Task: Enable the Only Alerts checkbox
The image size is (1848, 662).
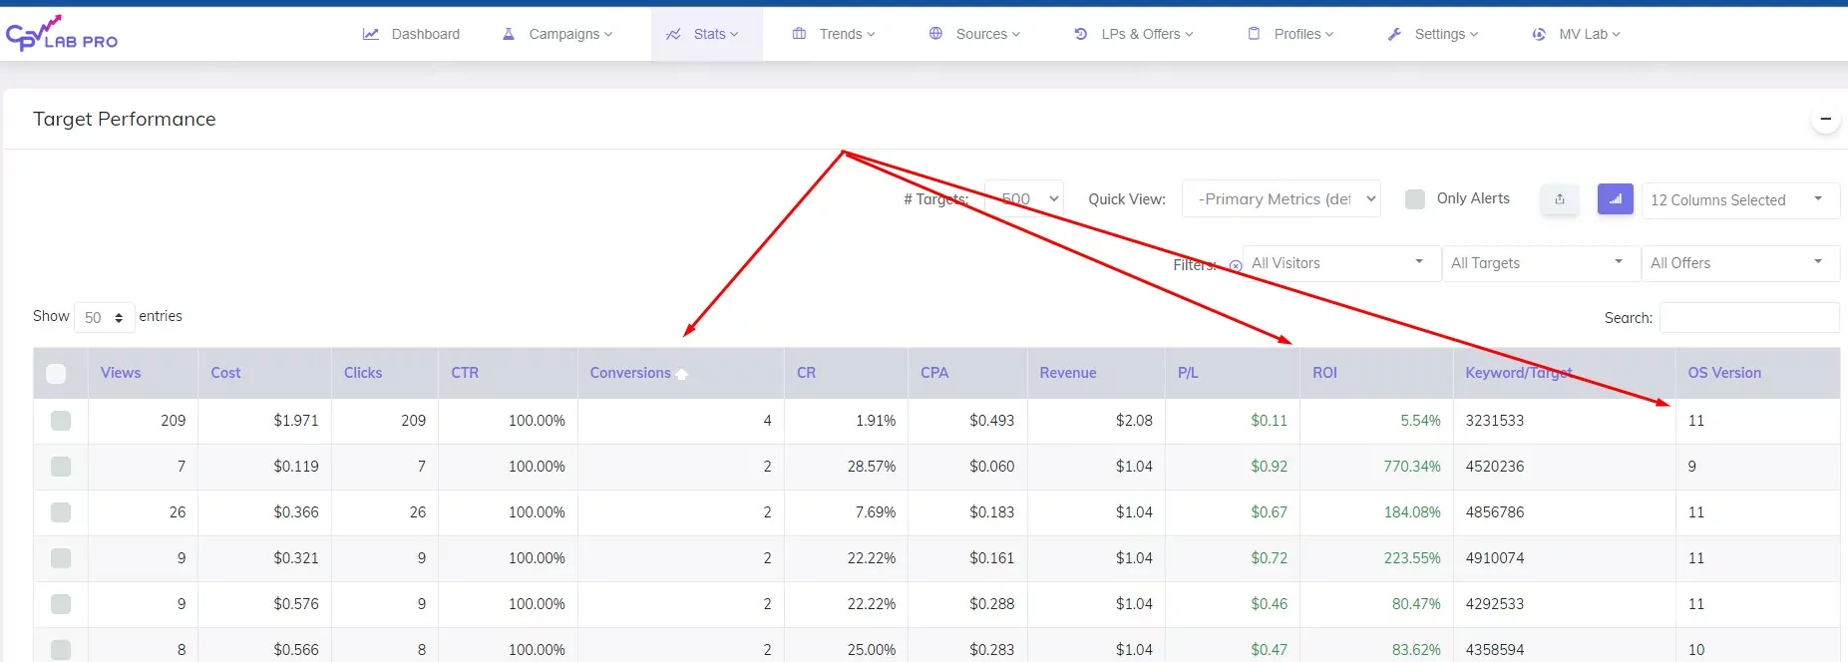Action: tap(1414, 199)
